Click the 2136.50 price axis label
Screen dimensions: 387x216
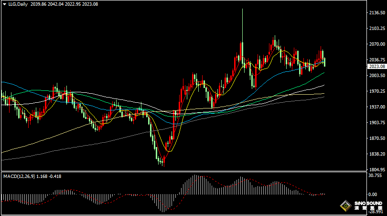376,13
